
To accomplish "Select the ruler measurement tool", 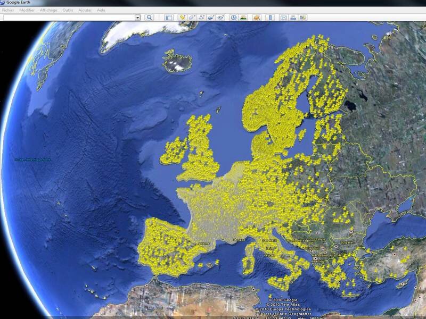I will coord(270,18).
